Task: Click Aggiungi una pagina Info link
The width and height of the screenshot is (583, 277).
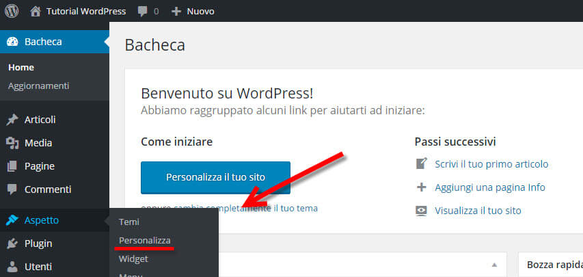Action: point(490,187)
